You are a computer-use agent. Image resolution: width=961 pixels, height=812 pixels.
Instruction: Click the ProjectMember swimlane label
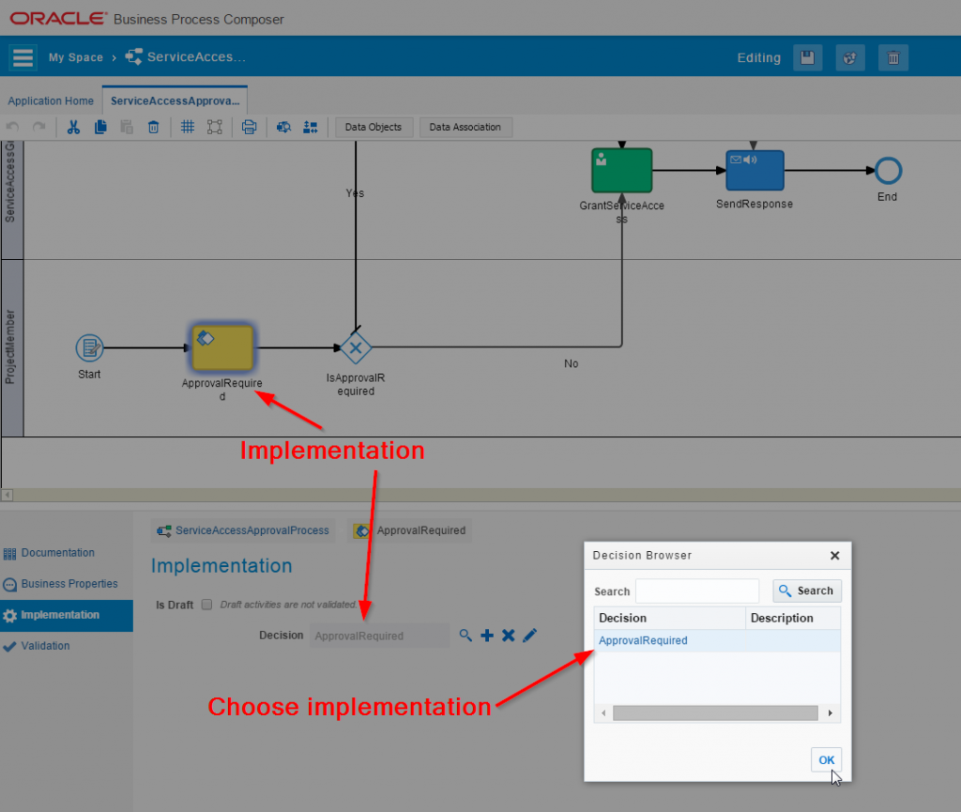click(11, 347)
